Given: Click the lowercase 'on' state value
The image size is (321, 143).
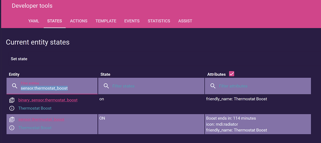Looking at the screenshot, I should pyautogui.click(x=102, y=99).
